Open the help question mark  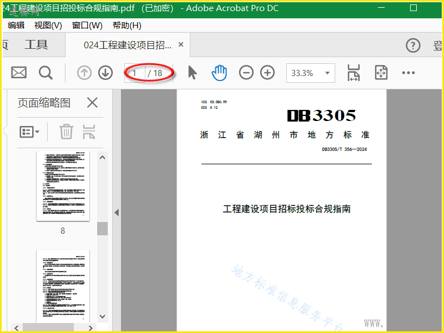(413, 46)
